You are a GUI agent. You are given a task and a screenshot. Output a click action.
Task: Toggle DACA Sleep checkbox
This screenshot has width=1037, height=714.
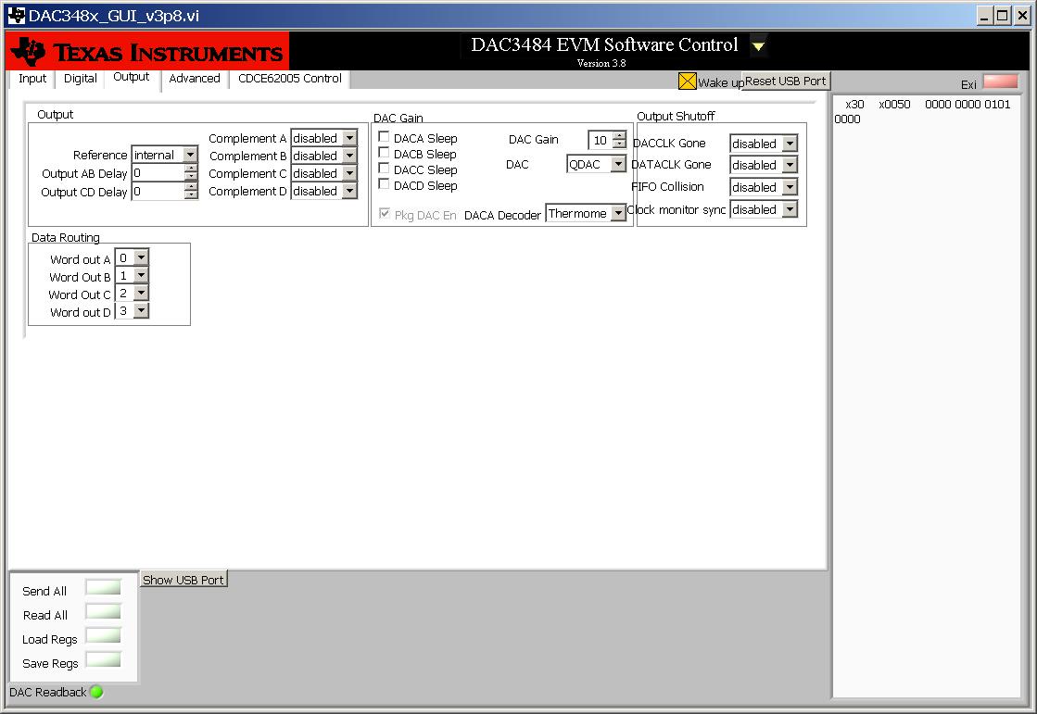click(384, 137)
